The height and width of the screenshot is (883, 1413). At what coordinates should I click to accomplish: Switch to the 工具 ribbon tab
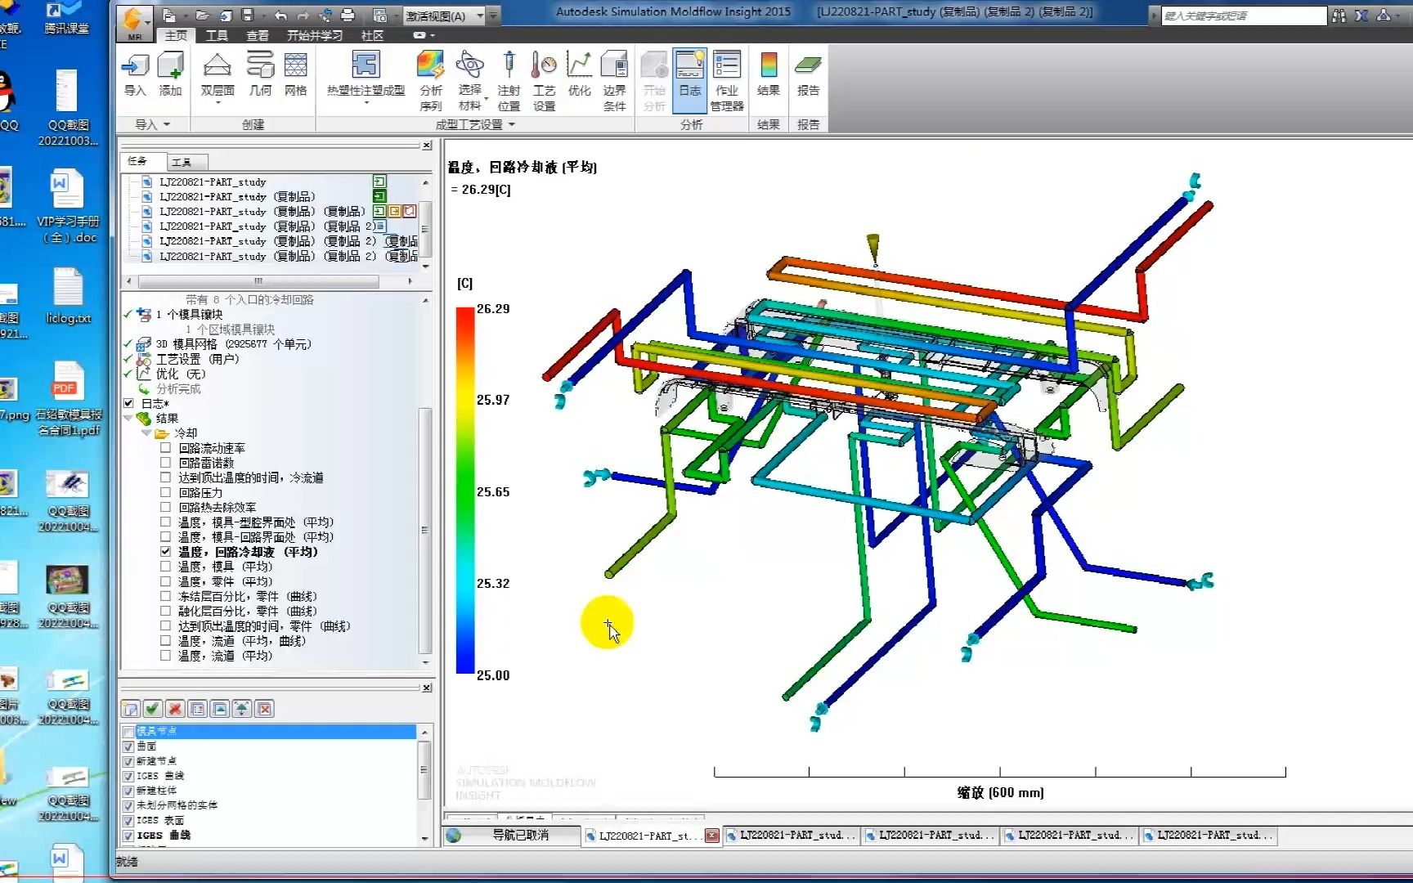pos(217,35)
